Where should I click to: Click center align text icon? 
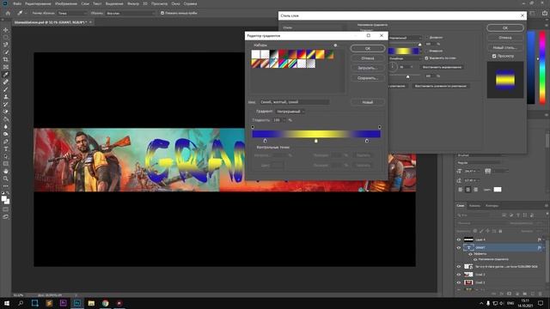[x=467, y=190]
